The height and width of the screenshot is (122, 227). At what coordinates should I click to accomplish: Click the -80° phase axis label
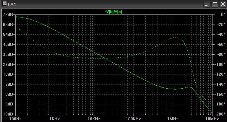click(x=221, y=54)
